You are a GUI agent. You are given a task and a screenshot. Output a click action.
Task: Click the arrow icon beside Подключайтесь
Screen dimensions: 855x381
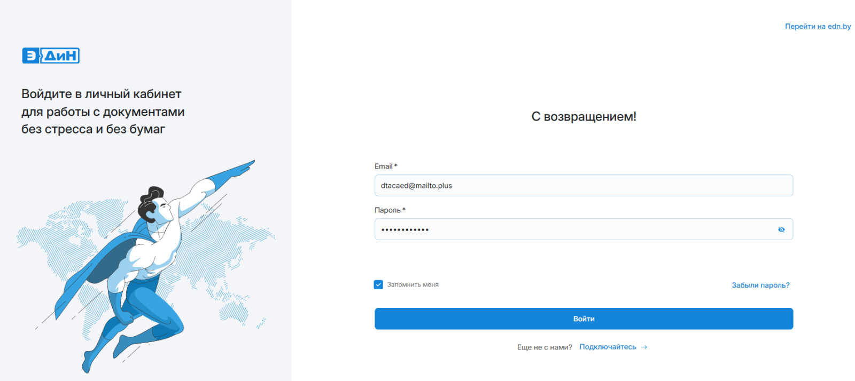pyautogui.click(x=644, y=347)
